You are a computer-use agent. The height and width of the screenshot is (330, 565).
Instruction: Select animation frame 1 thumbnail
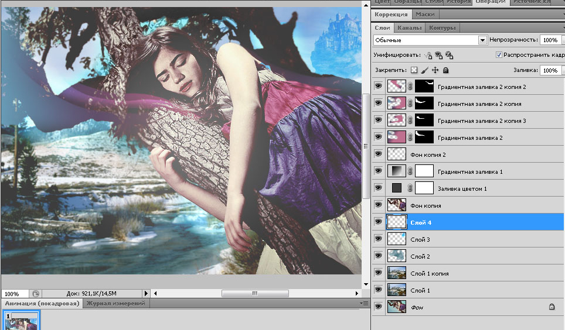click(x=21, y=321)
